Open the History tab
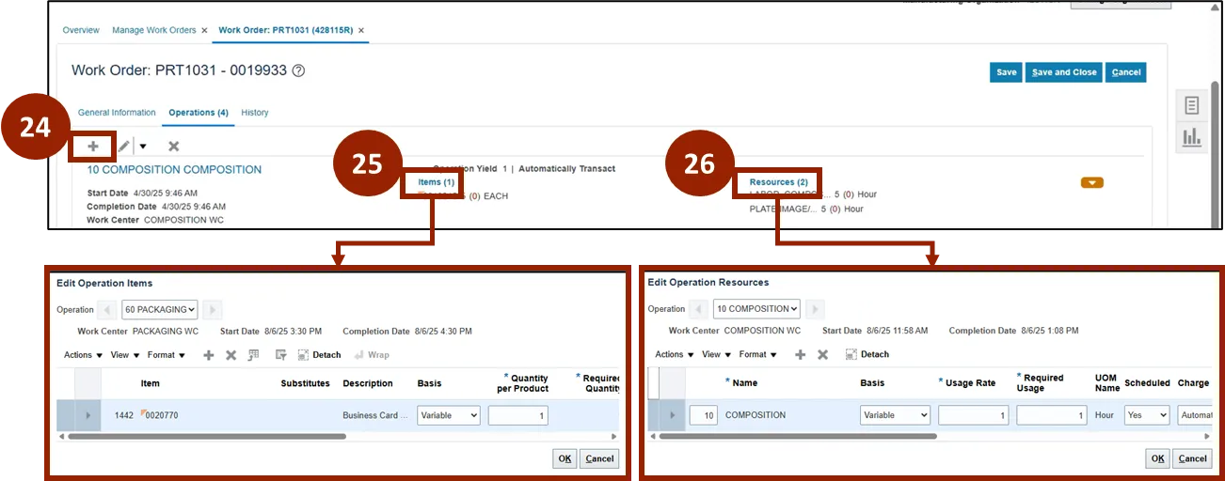Screen dimensions: 1225x481 coord(255,113)
